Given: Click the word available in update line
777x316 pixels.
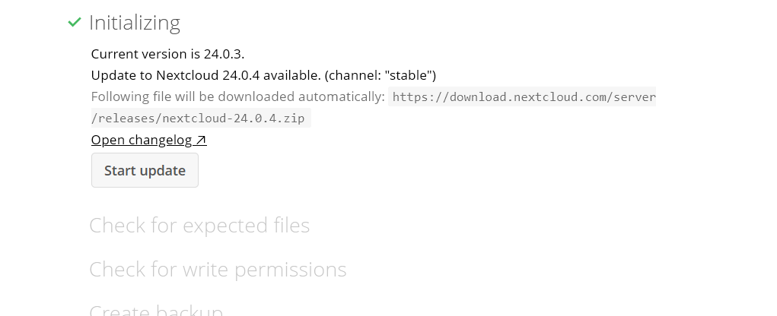Looking at the screenshot, I should click(292, 75).
